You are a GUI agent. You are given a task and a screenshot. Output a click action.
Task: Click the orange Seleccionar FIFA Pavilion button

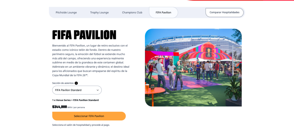click(x=89, y=116)
